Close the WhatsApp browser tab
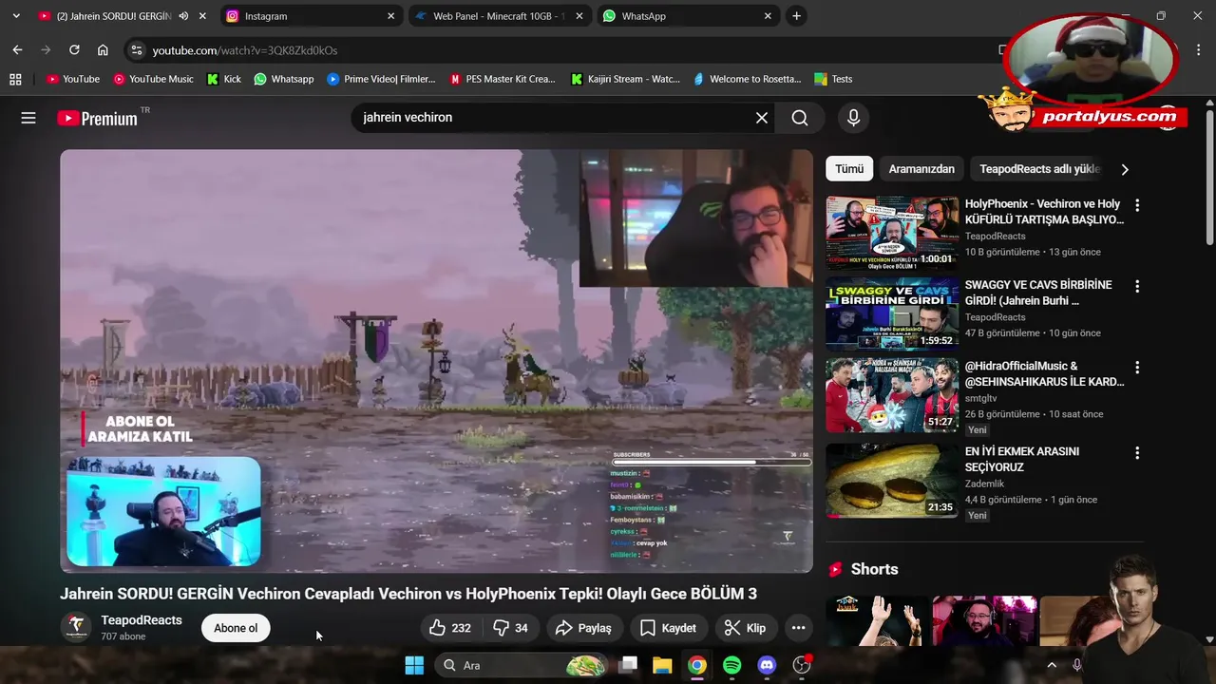 pyautogui.click(x=769, y=16)
